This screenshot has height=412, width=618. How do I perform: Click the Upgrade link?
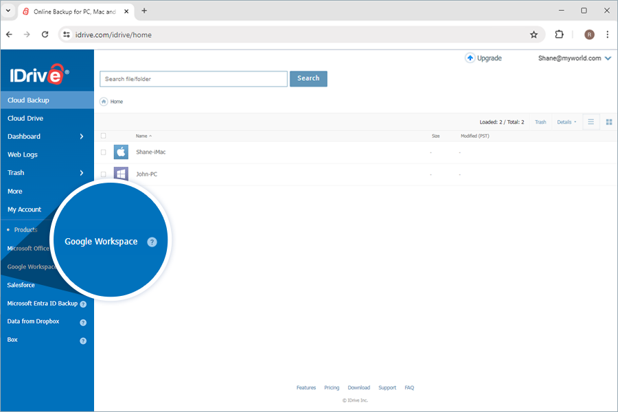coord(489,58)
